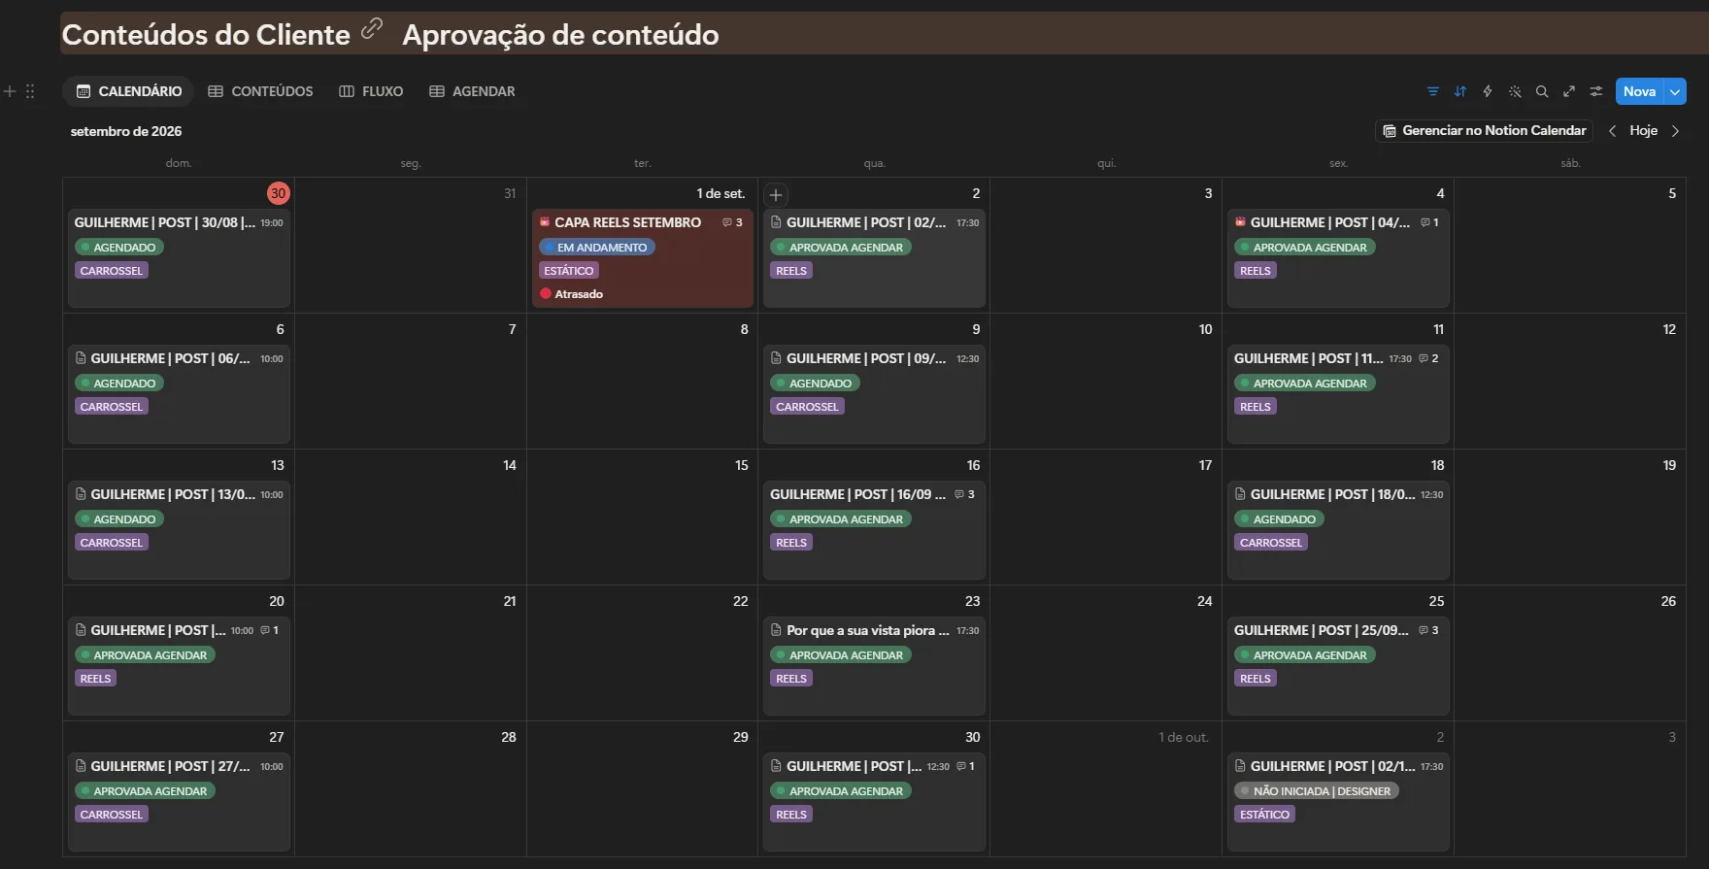Open the GUILHERME | POST | 09/ card
1709x869 pixels.
click(x=874, y=394)
